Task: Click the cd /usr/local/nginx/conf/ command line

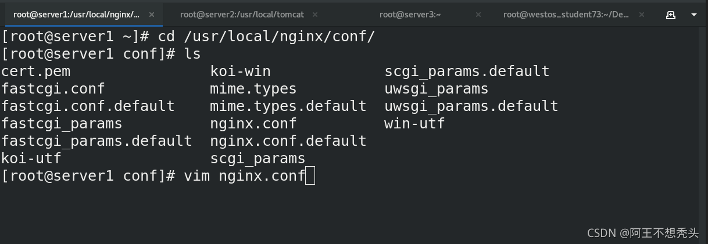Action: pos(188,37)
